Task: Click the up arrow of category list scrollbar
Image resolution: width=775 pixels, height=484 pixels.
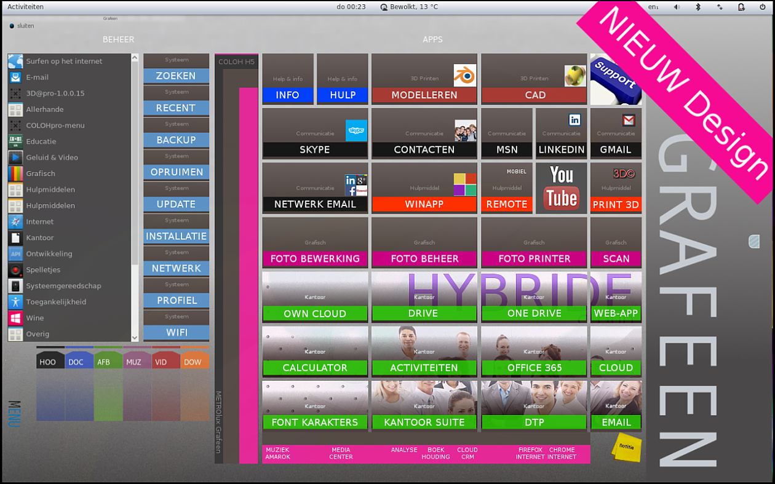Action: [x=135, y=58]
